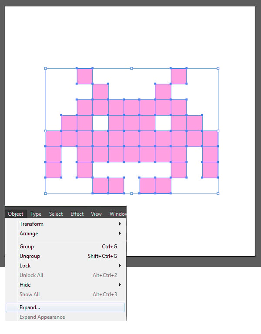Click the top-center bounding box handle

(131, 68)
